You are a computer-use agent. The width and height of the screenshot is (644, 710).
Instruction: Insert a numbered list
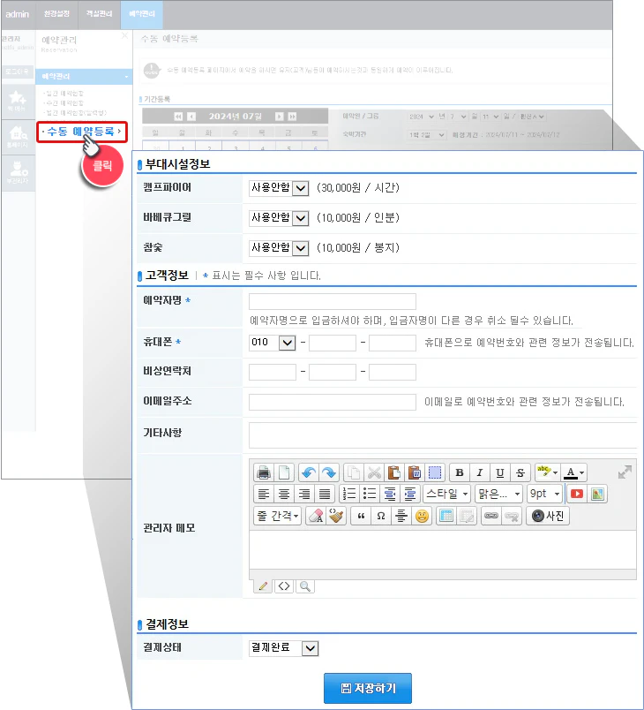349,494
